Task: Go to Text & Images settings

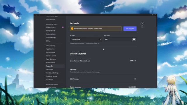Action: [51, 59]
